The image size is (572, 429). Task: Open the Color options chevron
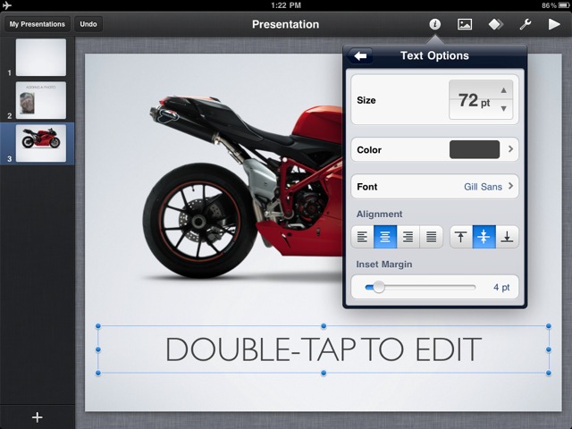point(510,149)
